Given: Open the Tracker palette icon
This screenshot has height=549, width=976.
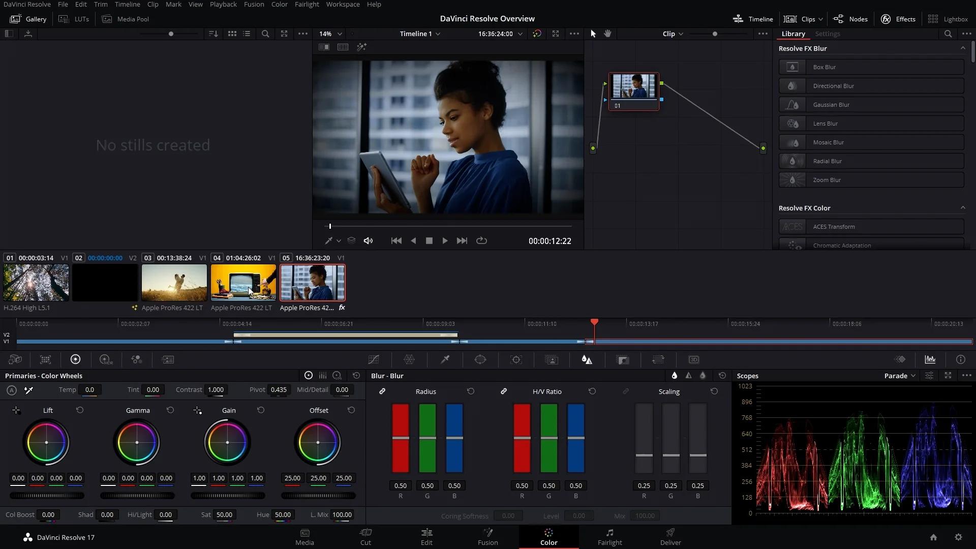Looking at the screenshot, I should click(x=516, y=360).
